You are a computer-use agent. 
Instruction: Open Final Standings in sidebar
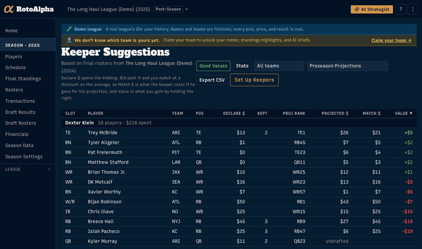[23, 79]
